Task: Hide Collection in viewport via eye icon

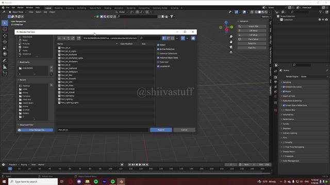Action: coord(323,20)
